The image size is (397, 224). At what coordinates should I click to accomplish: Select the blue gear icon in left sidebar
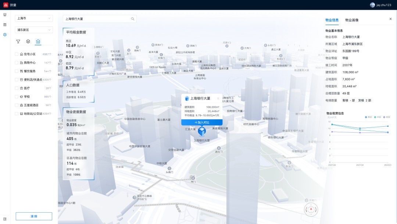point(5,35)
